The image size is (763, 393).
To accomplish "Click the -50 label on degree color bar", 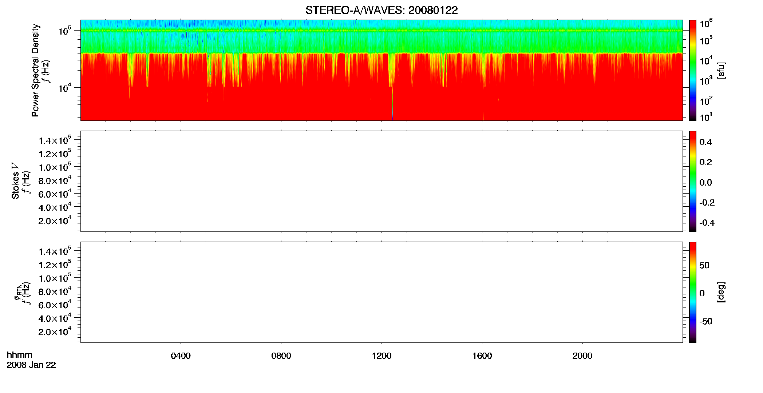I will [706, 322].
